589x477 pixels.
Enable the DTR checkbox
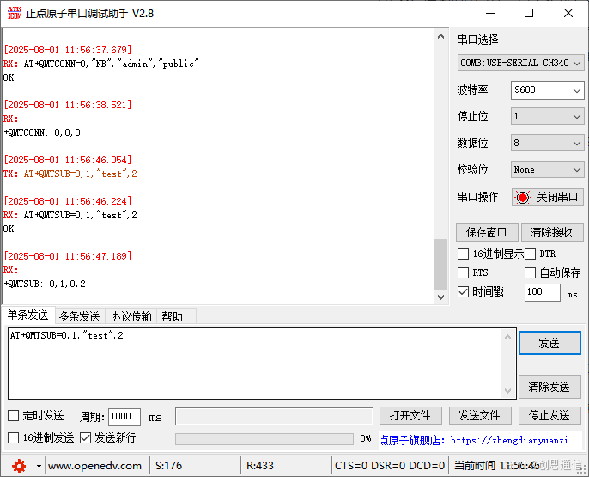[x=530, y=254]
